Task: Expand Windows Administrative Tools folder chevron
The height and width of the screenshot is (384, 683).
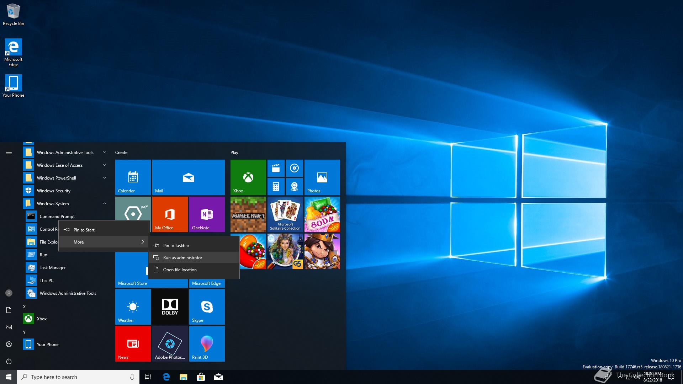Action: [104, 152]
